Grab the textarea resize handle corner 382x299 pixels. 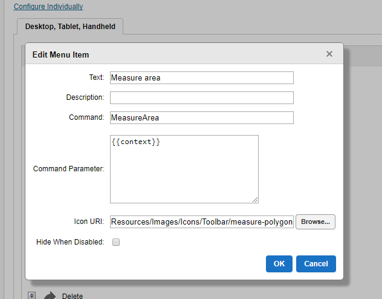[255, 200]
